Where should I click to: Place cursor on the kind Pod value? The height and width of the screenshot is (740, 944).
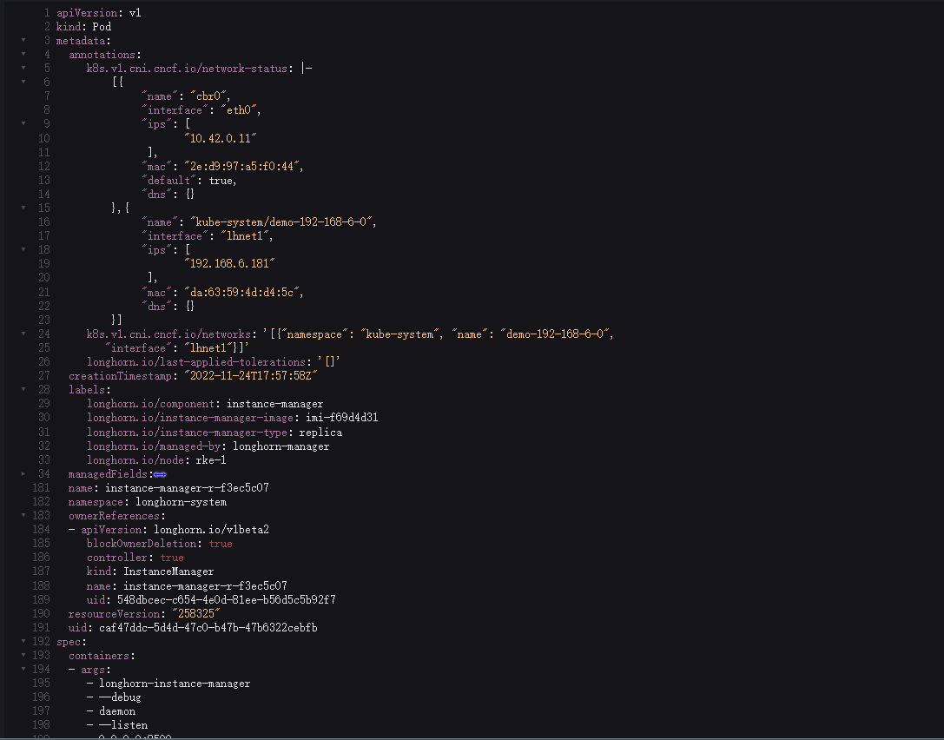(x=102, y=26)
